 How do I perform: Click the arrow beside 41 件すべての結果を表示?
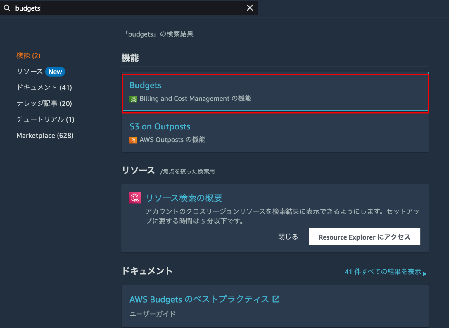425,273
